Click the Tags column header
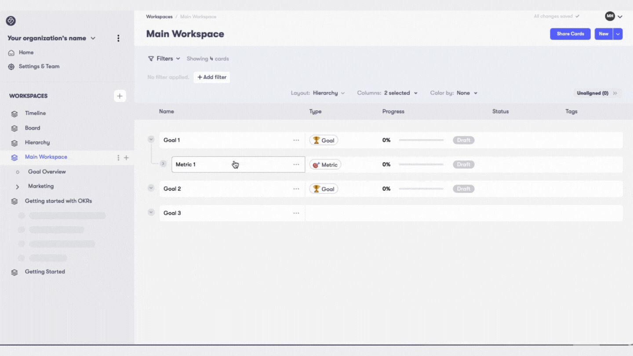The width and height of the screenshot is (633, 356). [x=571, y=112]
